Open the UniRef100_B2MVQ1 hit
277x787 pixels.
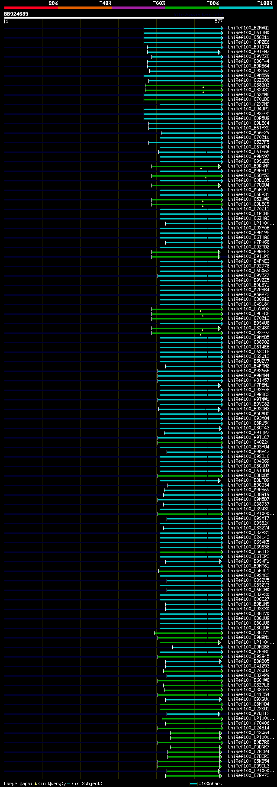(248, 28)
